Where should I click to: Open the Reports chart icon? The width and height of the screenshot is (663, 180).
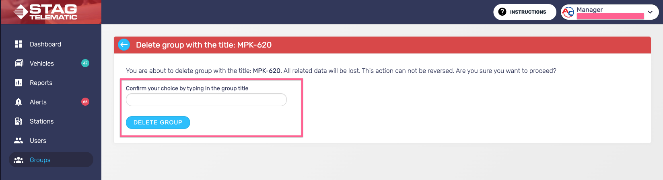19,82
